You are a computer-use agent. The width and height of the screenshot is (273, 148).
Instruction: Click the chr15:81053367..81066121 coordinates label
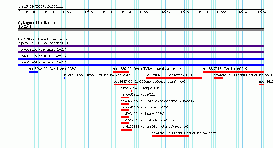click(40, 7)
